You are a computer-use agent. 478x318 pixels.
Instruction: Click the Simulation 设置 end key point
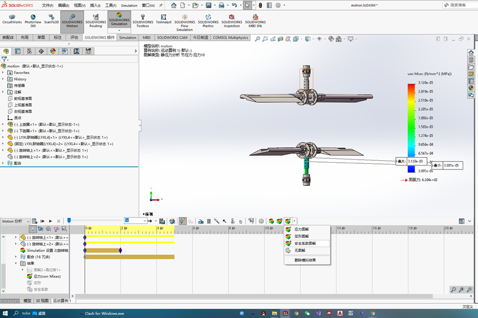(x=120, y=250)
